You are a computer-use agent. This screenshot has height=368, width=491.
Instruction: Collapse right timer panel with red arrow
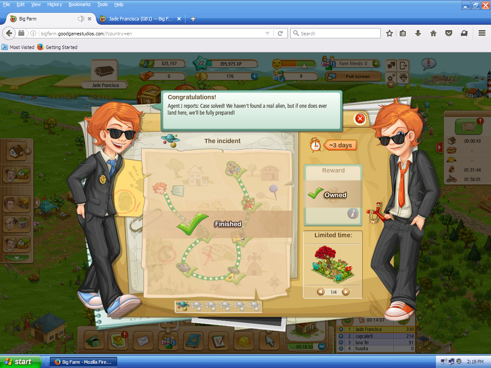point(439,147)
